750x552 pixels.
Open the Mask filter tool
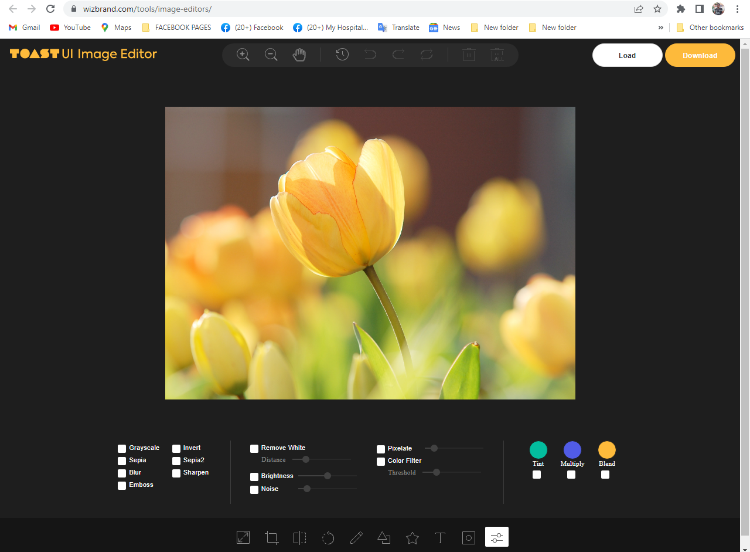tap(468, 537)
